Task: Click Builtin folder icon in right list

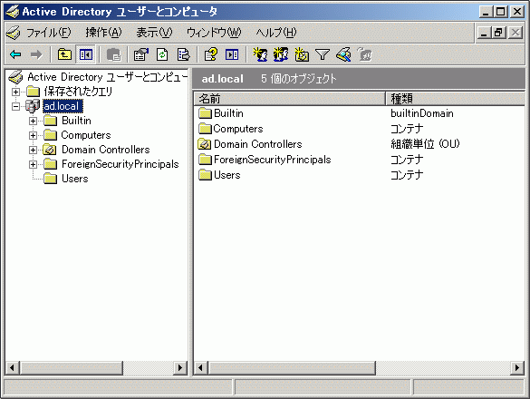Action: (x=205, y=113)
